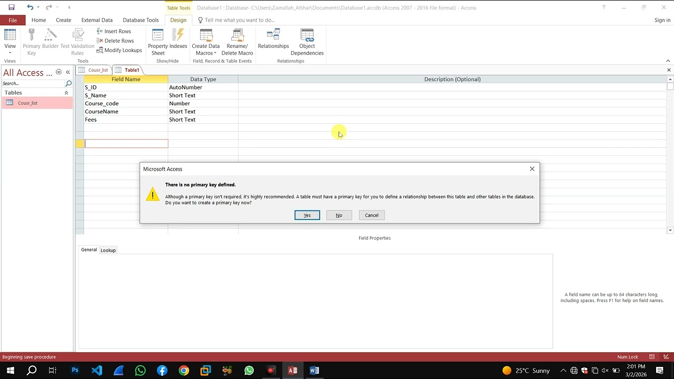Select the S_ID field name cell
The image size is (674, 379).
click(126, 87)
